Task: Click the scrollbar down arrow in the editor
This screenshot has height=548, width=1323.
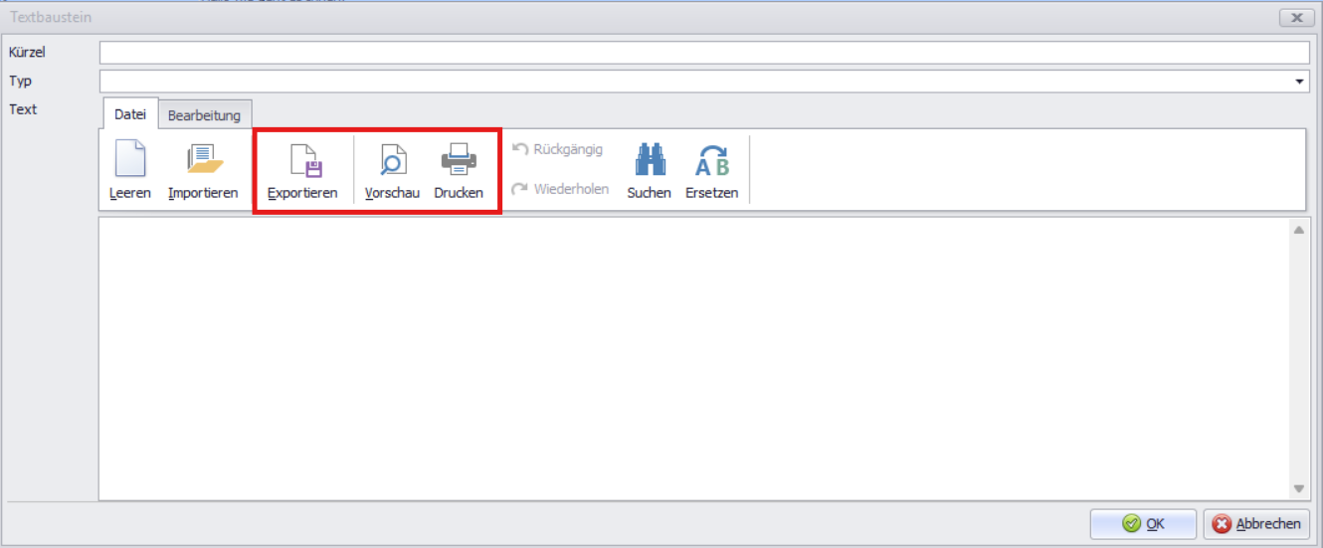Action: [x=1299, y=488]
